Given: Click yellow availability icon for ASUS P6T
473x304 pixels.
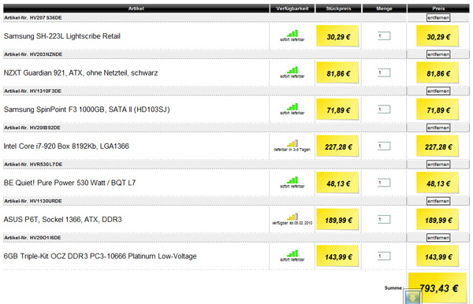Looking at the screenshot, I should click(292, 217).
